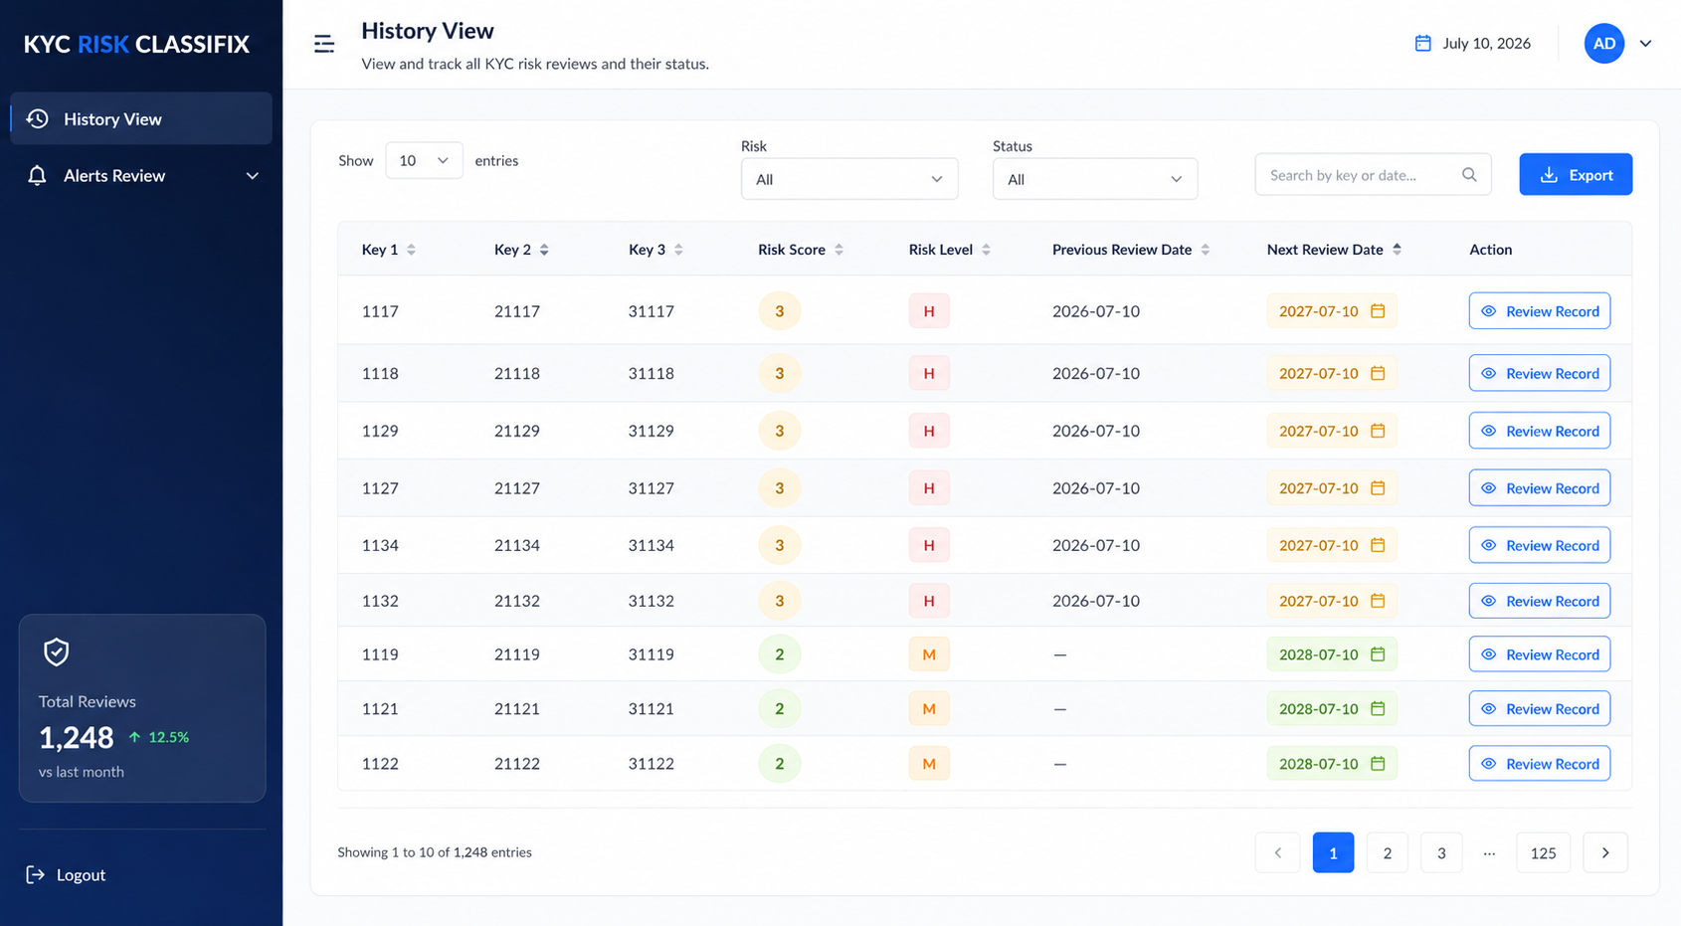Review Record for key 1118

point(1540,373)
